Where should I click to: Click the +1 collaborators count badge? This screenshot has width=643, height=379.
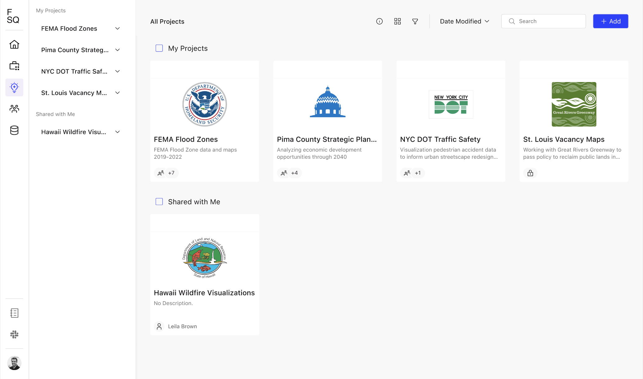pos(418,173)
